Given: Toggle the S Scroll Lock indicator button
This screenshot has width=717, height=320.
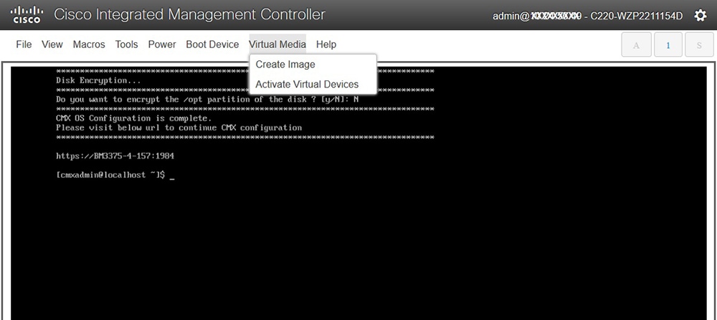Looking at the screenshot, I should point(699,45).
